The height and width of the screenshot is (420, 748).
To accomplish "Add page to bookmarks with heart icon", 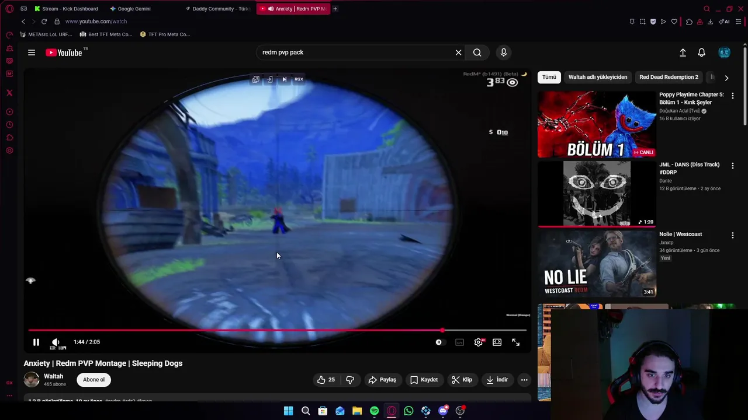I will point(674,22).
